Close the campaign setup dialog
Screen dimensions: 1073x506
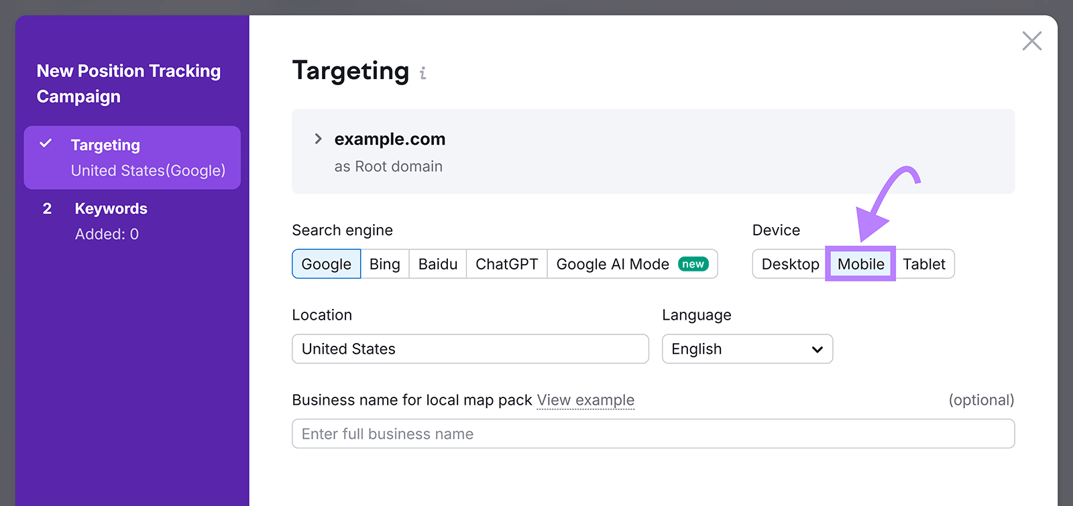tap(1031, 41)
